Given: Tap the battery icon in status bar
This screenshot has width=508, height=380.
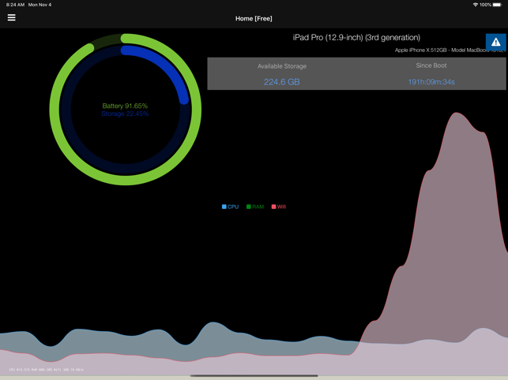Looking at the screenshot, I should point(497,5).
